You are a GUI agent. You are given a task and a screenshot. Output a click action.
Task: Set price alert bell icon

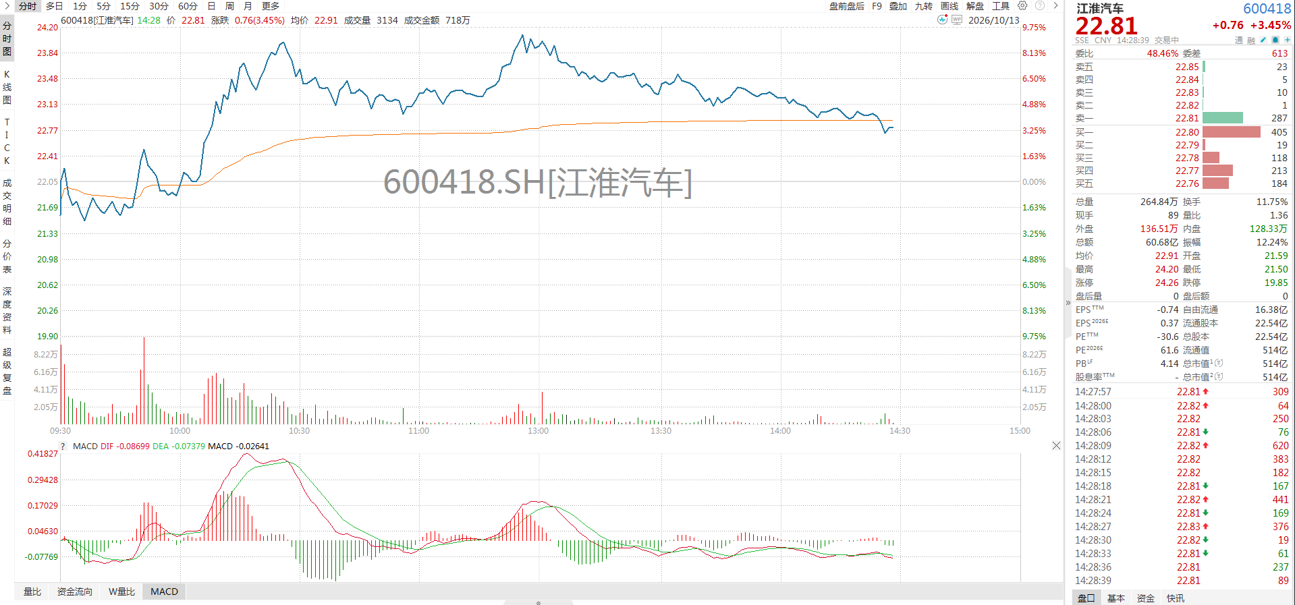pyautogui.click(x=1275, y=40)
